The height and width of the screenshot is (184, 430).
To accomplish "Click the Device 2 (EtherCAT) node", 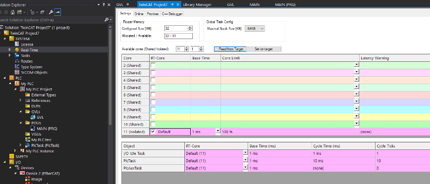I will coord(43,173).
